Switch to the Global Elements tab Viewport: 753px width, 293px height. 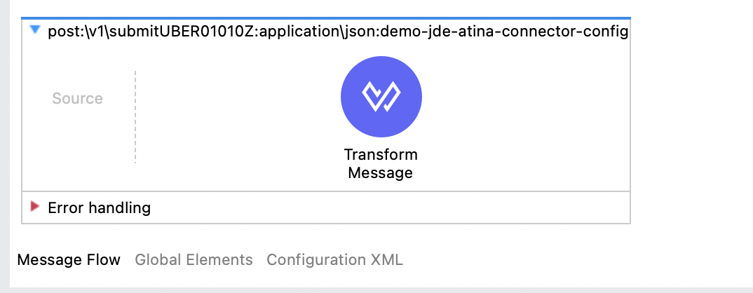194,260
